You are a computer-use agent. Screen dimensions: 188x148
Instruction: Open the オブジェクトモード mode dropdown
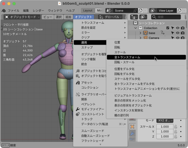[x=22, y=17]
